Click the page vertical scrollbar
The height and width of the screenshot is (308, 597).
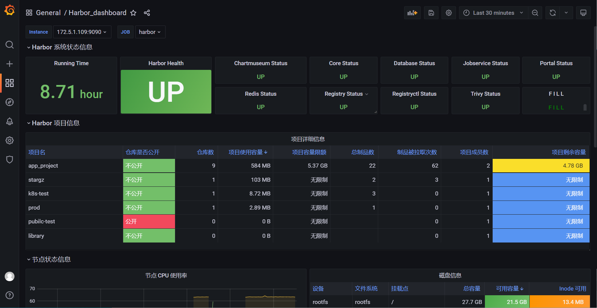coord(595,87)
